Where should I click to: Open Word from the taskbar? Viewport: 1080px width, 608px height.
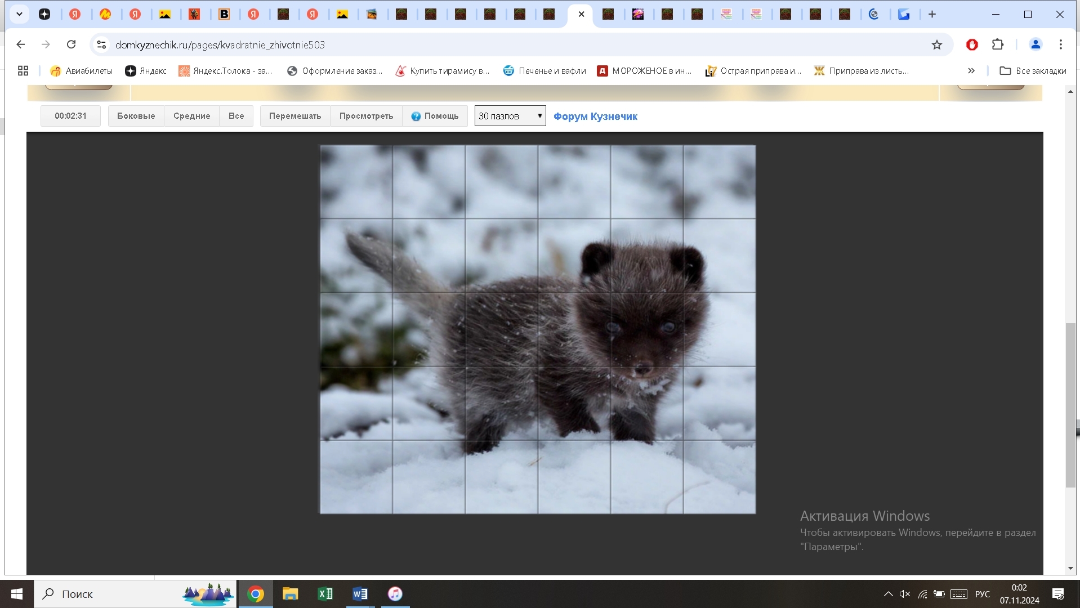[360, 594]
